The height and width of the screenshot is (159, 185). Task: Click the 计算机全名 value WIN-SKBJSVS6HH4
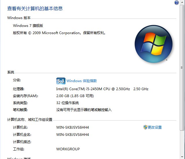(x=72, y=135)
